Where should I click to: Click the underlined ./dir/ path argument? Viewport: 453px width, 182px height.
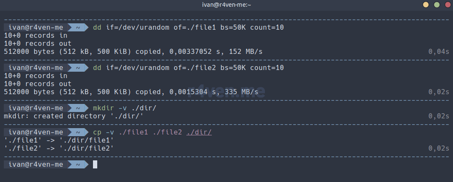pos(199,132)
